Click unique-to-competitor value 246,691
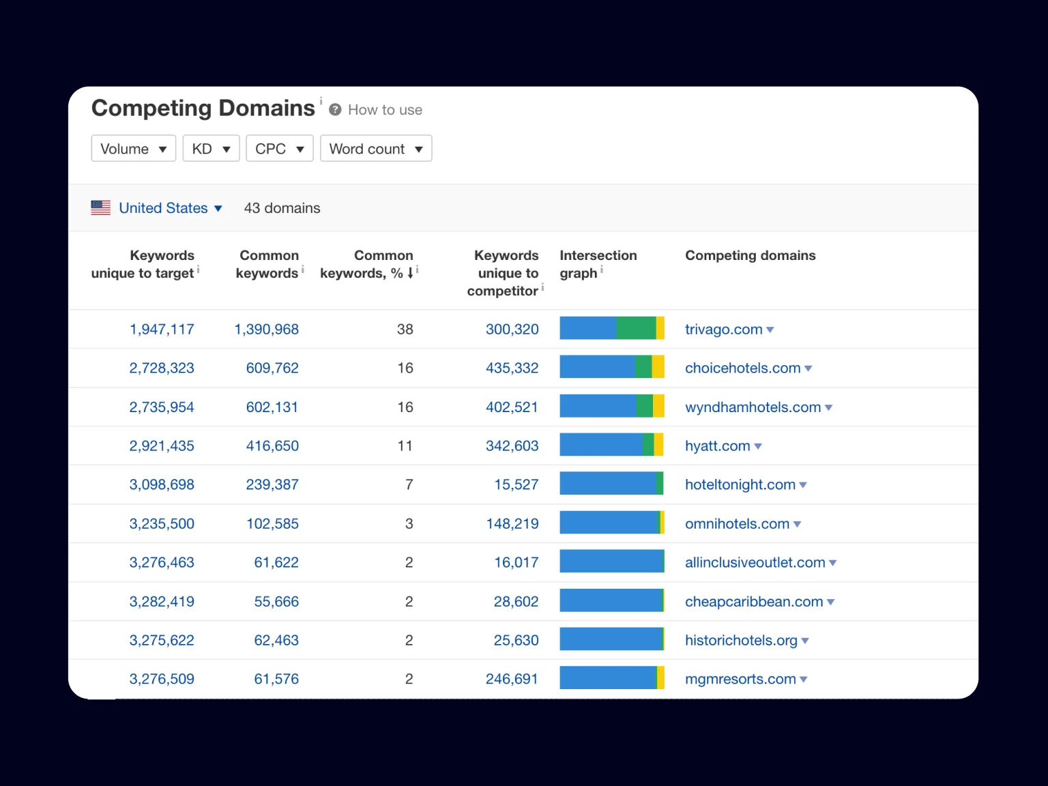This screenshot has width=1048, height=786. point(512,679)
